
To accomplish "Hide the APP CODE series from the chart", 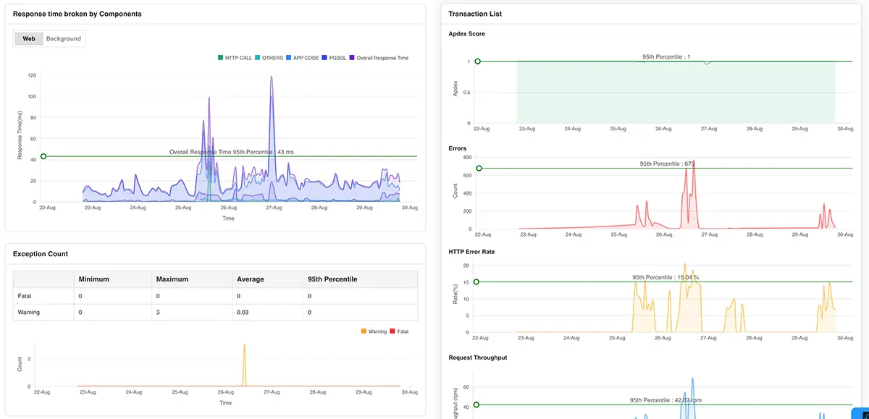I will [288, 57].
